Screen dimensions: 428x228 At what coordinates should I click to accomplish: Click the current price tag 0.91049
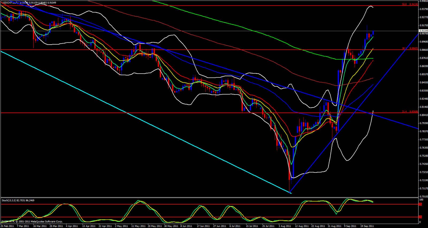(x=423, y=31)
